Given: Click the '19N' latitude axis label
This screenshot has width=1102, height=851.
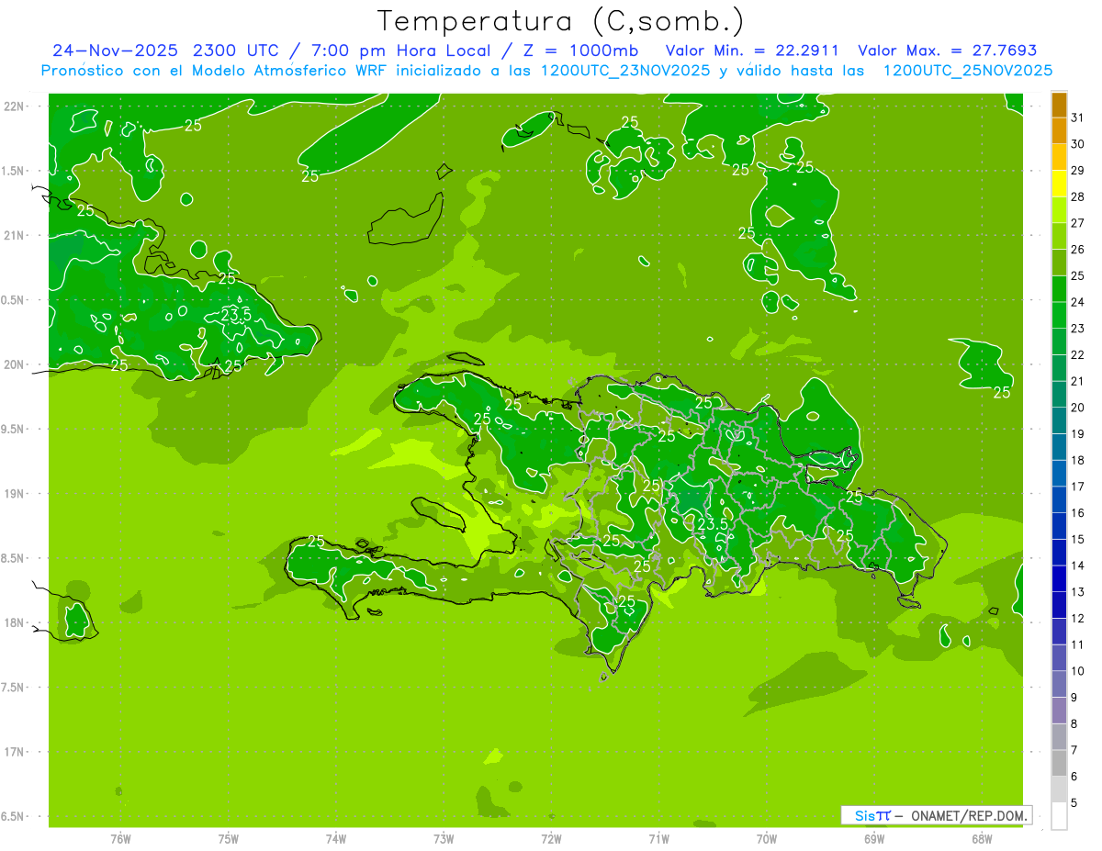Looking at the screenshot, I should point(13,493).
